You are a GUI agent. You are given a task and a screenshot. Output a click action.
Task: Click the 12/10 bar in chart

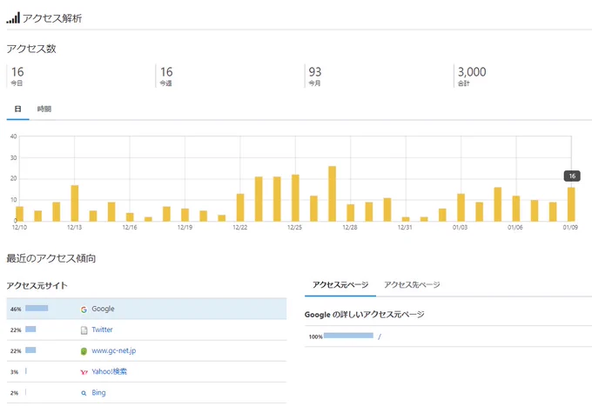tap(20, 214)
